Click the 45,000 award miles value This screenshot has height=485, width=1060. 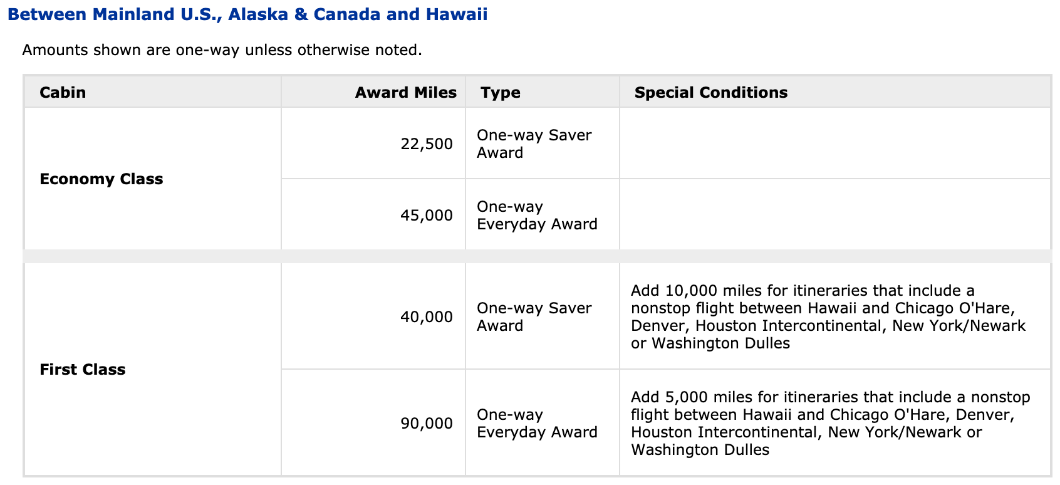point(426,216)
